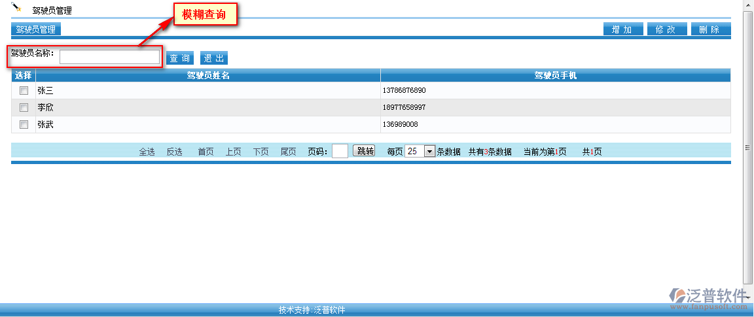The width and height of the screenshot is (754, 317).
Task: Click the 全选 select-all link
Action: pyautogui.click(x=147, y=152)
